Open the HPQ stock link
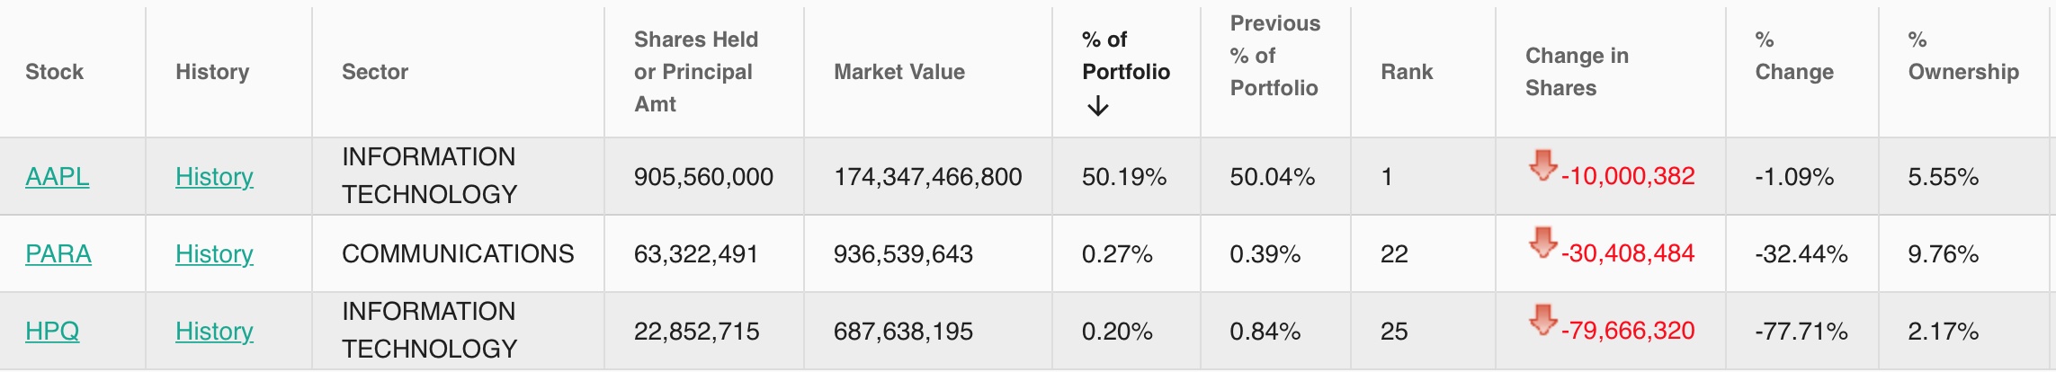The image size is (2056, 372). [52, 332]
